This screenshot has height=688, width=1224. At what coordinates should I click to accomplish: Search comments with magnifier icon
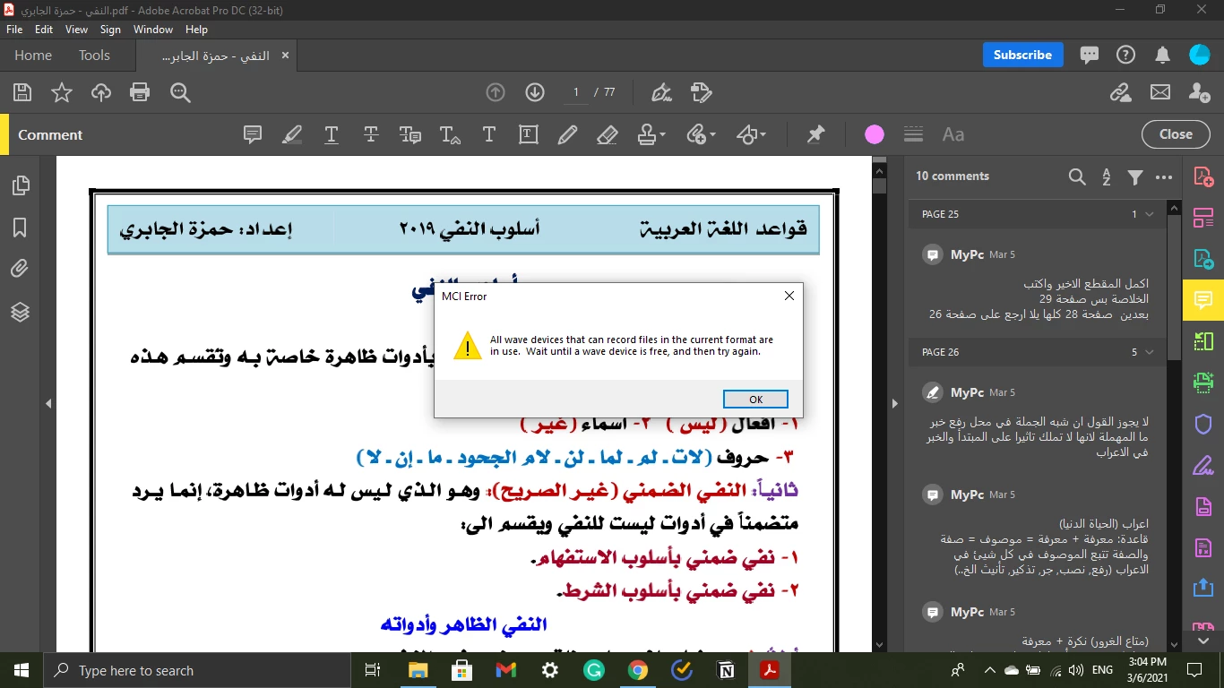1077,177
